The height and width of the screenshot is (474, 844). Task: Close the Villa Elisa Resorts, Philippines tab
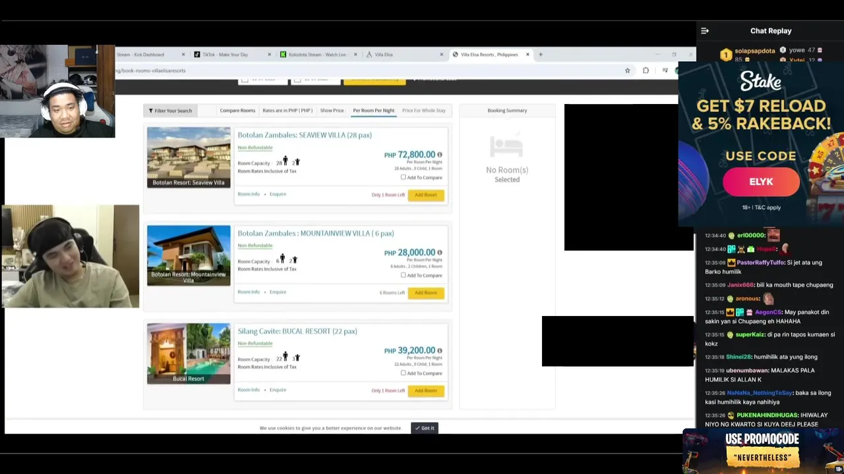[527, 55]
